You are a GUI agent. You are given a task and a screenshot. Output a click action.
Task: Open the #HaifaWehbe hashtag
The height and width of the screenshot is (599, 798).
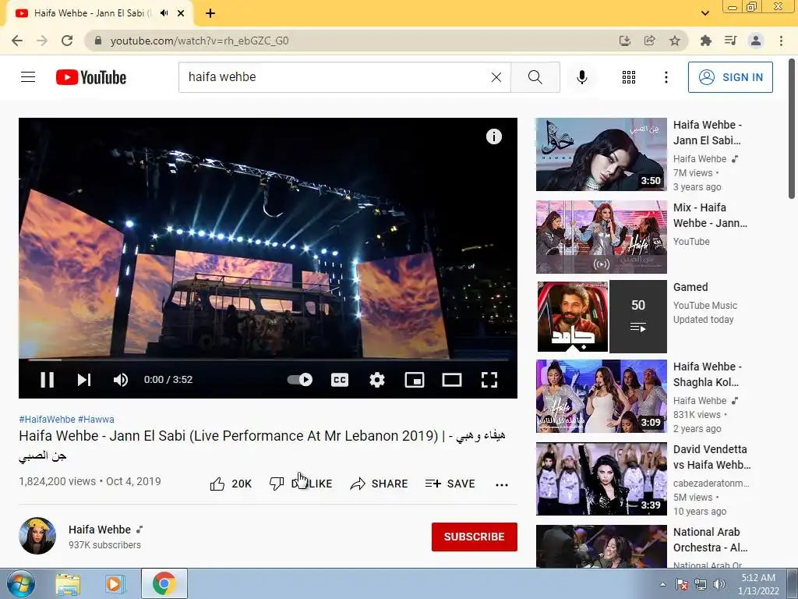47,419
